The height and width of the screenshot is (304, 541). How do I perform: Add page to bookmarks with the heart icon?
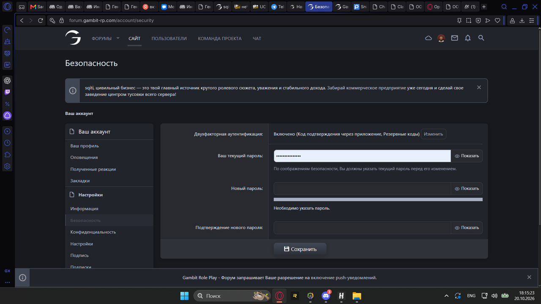[497, 20]
